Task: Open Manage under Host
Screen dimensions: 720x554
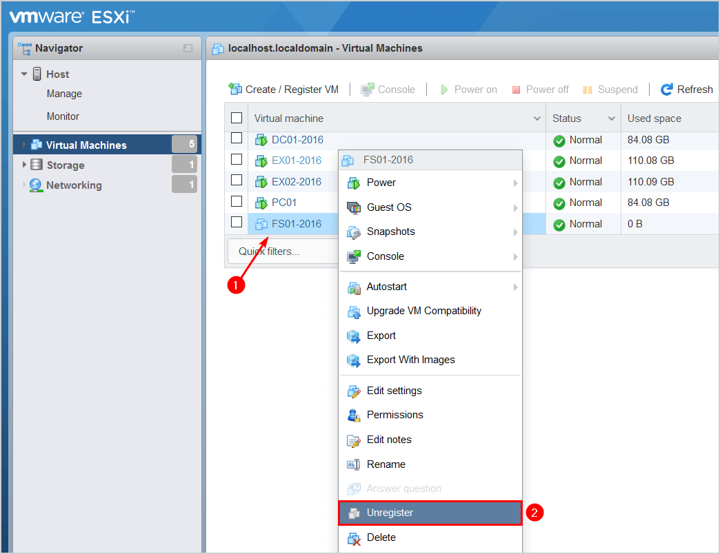Action: tap(64, 94)
